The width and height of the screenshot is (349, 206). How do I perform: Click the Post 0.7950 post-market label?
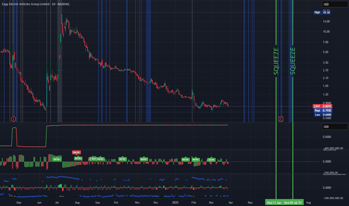point(323,110)
